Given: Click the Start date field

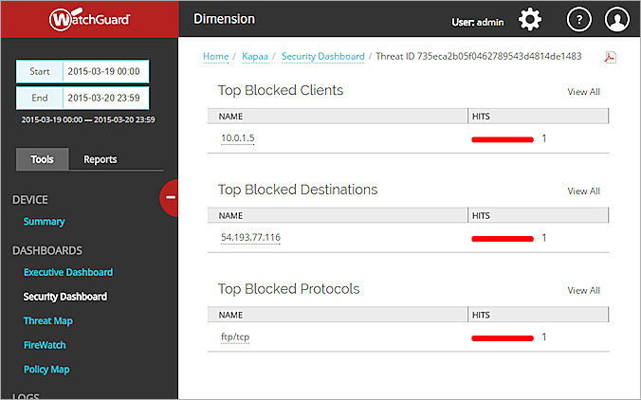Looking at the screenshot, I should tap(104, 72).
